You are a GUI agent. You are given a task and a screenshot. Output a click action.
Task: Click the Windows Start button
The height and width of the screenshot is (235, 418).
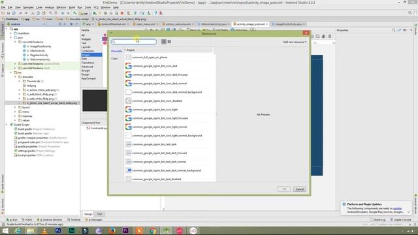pos(5,230)
